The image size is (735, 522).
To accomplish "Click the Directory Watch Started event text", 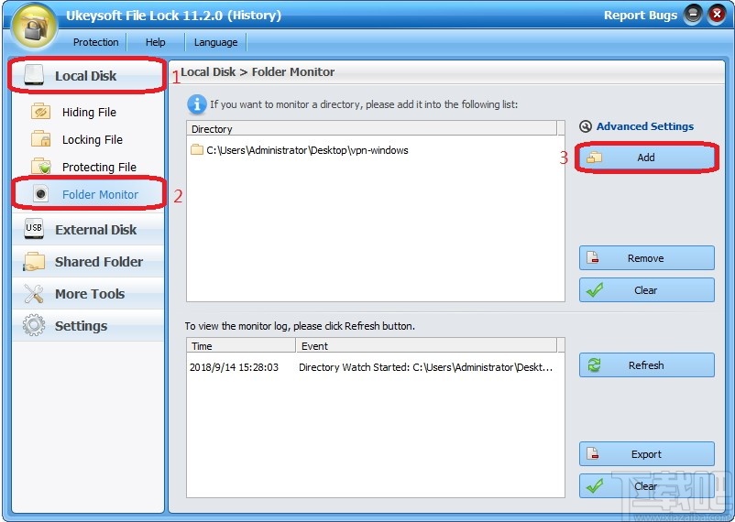I will tap(425, 367).
